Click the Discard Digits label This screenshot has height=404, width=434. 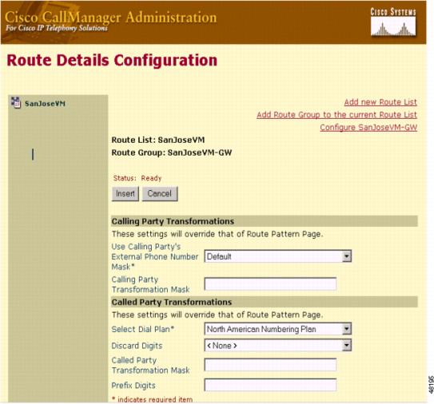[137, 346]
